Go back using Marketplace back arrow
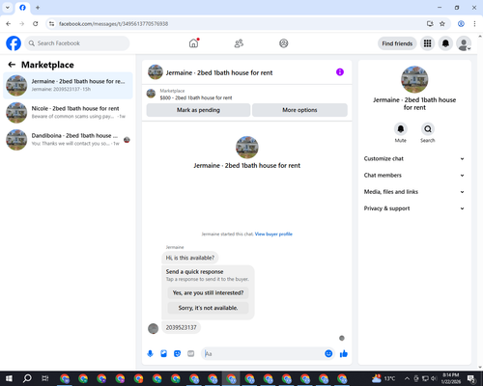Viewport: 483px width, 386px height. pyautogui.click(x=12, y=65)
